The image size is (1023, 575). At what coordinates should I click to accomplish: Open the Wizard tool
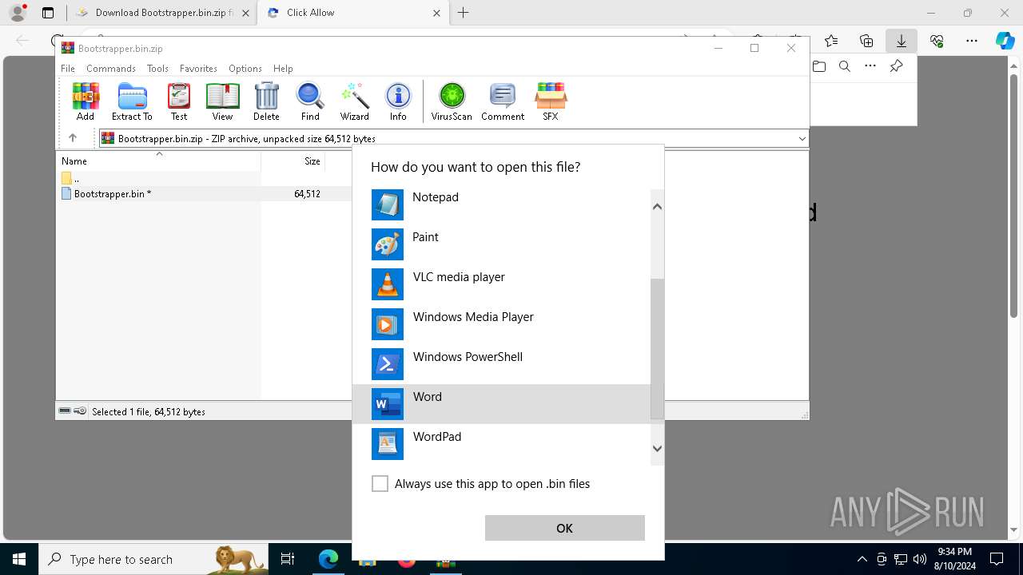coord(354,101)
